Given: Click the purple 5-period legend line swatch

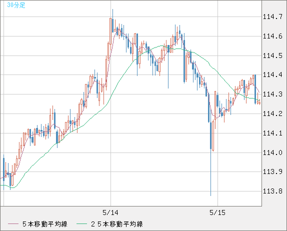Looking at the screenshot, I should [x=13, y=224].
